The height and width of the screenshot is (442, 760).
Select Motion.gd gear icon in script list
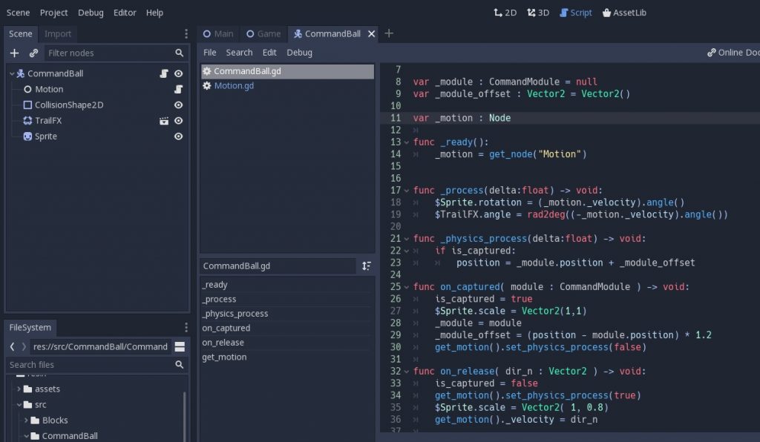point(207,86)
